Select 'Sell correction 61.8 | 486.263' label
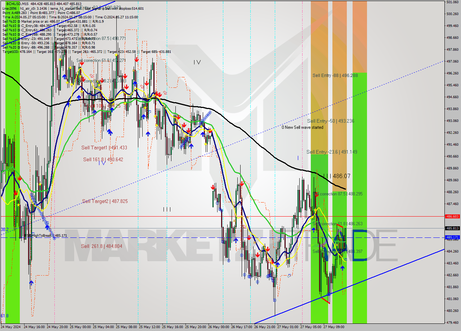The width and height of the screenshot is (461, 331). [x=337, y=224]
